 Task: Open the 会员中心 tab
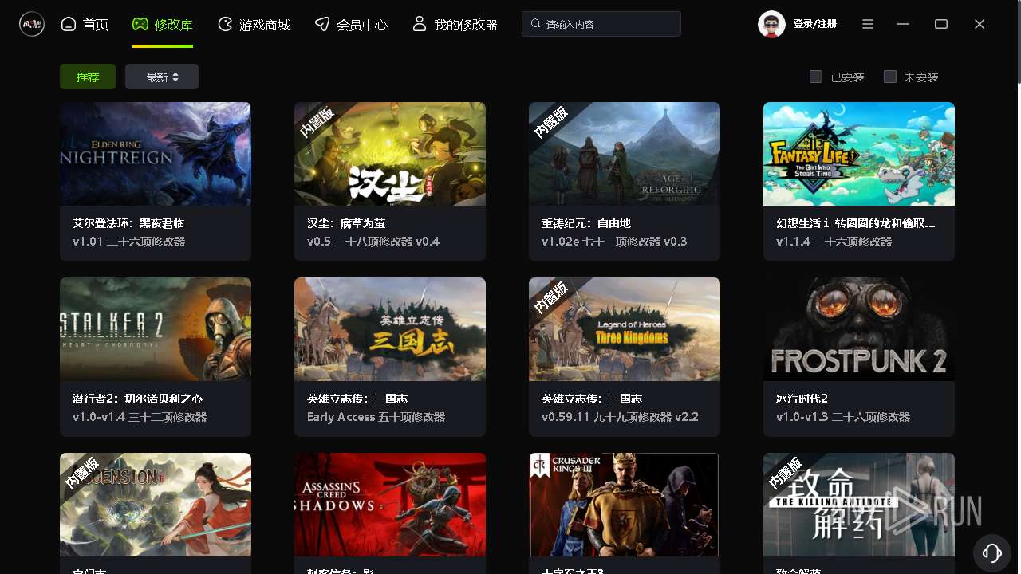click(x=352, y=25)
